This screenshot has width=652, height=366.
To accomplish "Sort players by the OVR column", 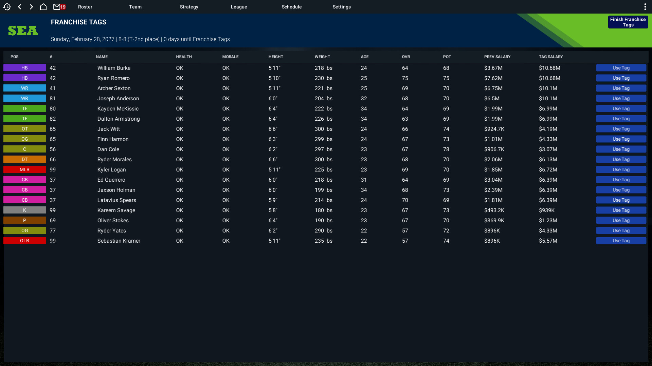I will 405,57.
